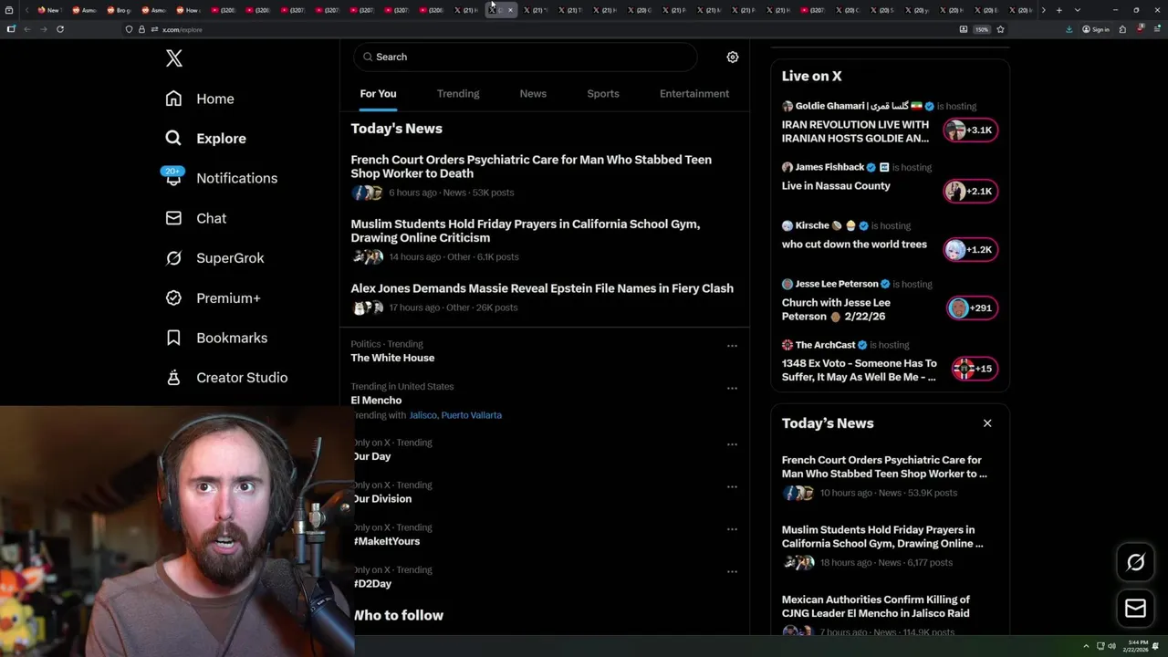Open more options for The White House trend
1168x657 pixels.
tap(732, 346)
